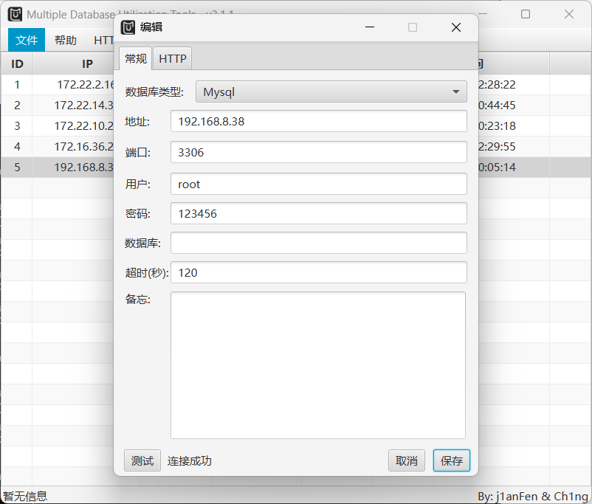Click the 超时(秒) field showing 120
The image size is (592, 504).
(x=318, y=272)
